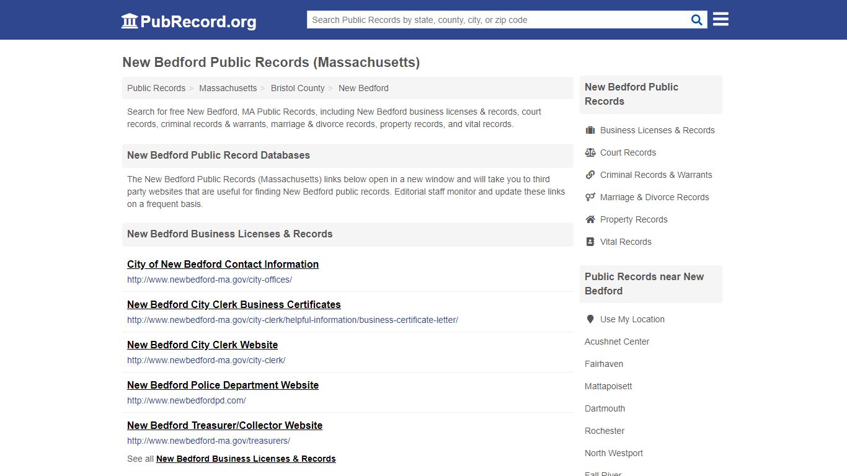This screenshot has width=847, height=476.
Task: Click New Bedford Business Licenses & Records heading
Action: (x=229, y=234)
